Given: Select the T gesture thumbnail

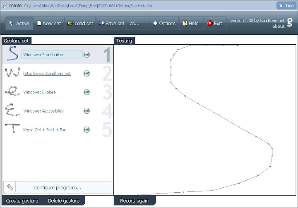Looking at the screenshot, I should coord(12,128).
